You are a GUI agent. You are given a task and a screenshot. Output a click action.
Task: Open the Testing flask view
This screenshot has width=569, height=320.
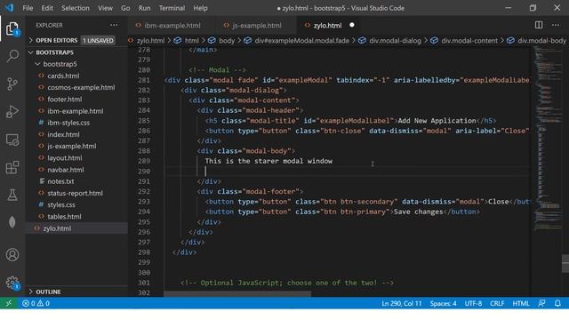(12, 195)
